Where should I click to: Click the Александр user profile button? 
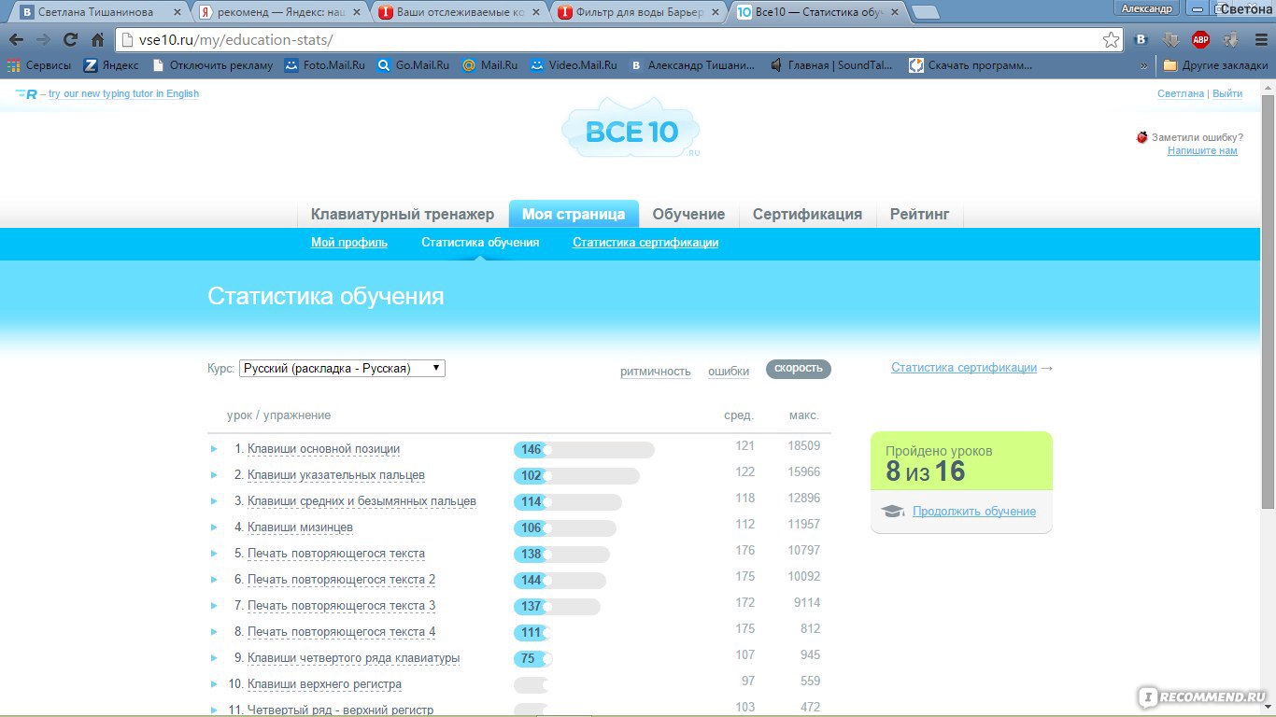[x=1146, y=8]
